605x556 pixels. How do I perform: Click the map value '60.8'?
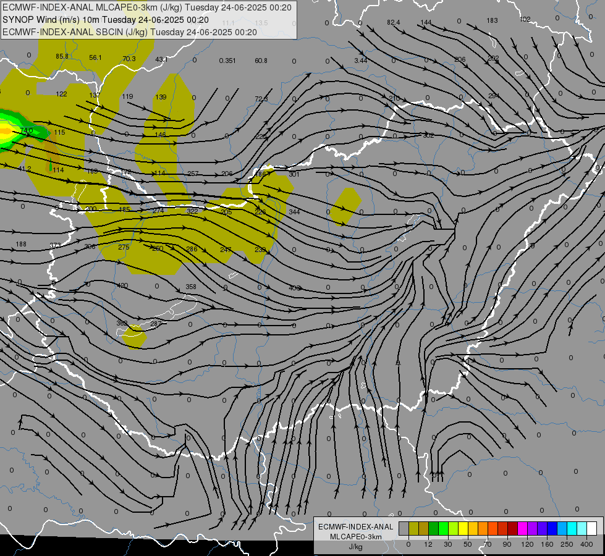pos(261,61)
